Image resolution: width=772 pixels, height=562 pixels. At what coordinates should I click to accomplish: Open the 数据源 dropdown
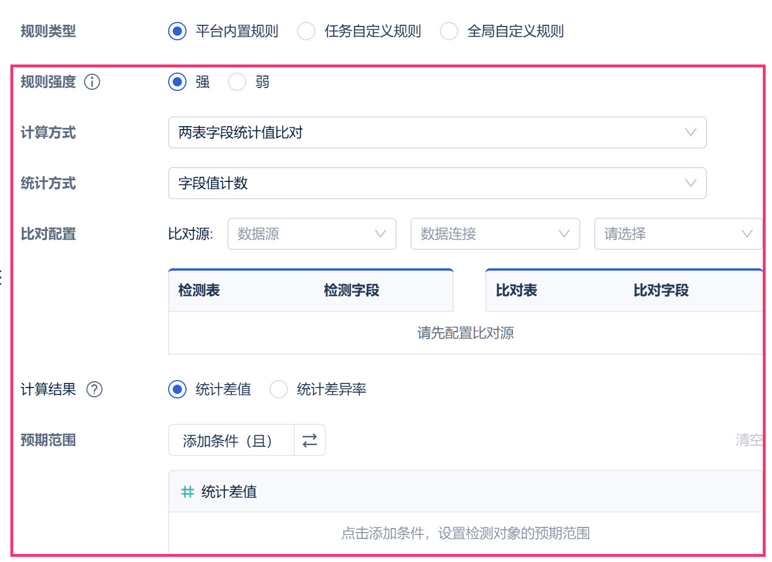311,234
